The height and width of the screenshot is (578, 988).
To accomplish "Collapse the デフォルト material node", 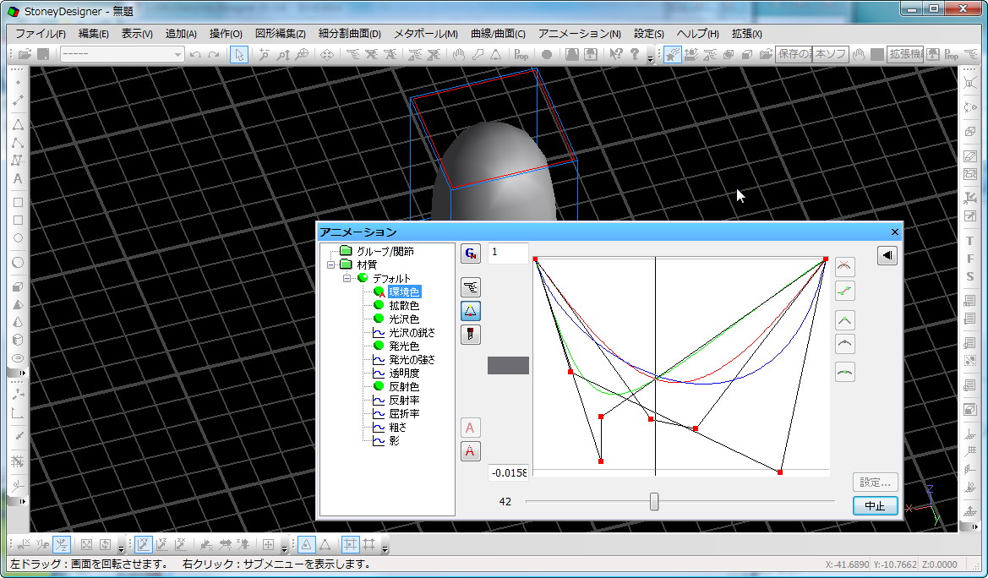I will (x=347, y=278).
